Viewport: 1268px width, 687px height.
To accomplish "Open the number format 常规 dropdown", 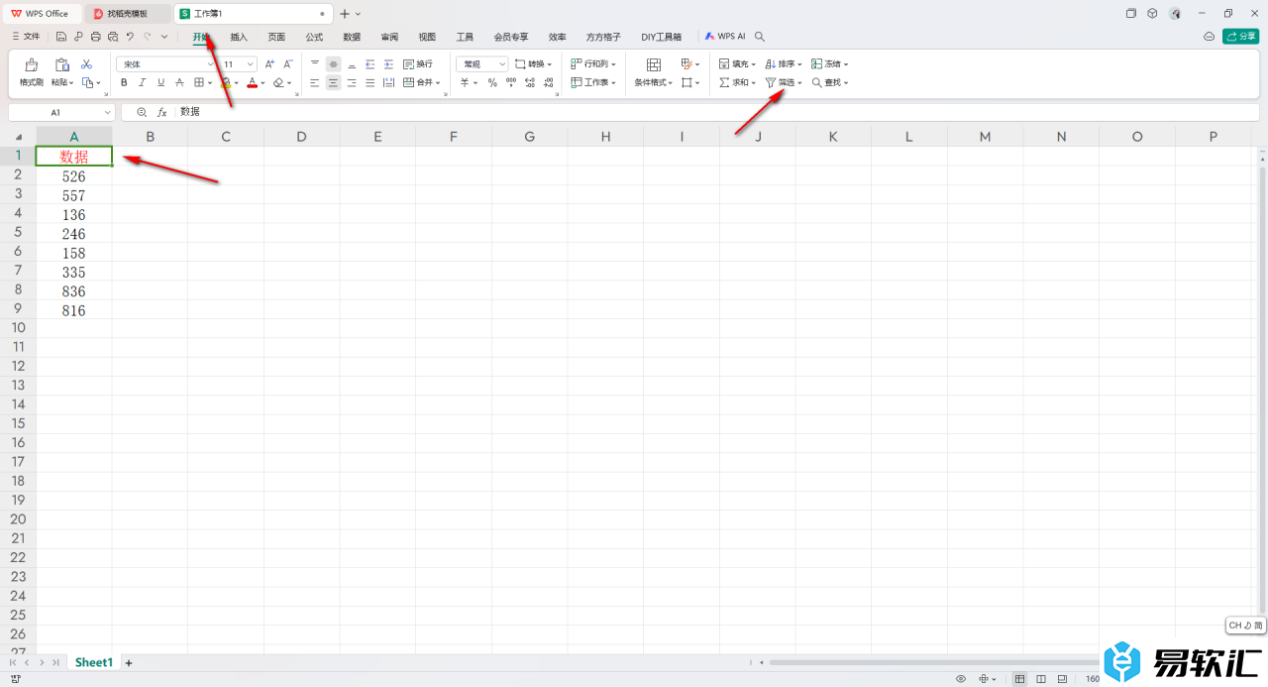I will 501,63.
